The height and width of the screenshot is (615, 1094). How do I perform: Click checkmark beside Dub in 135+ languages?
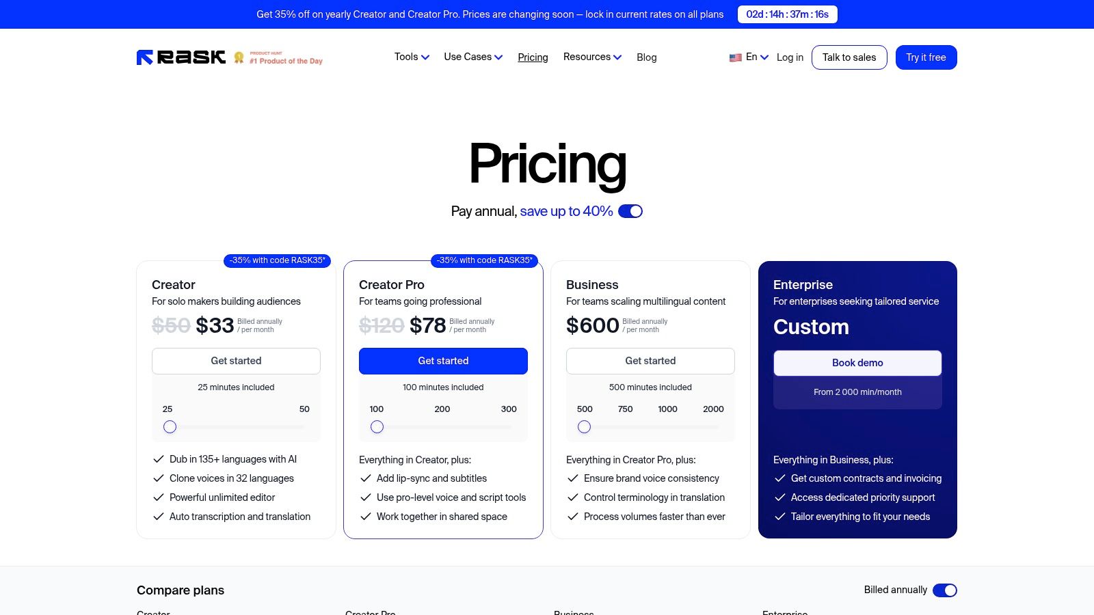click(159, 459)
